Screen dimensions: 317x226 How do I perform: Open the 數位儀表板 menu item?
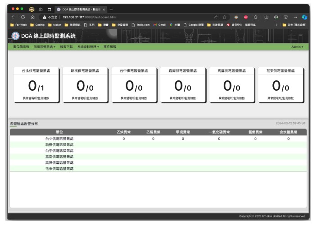tap(21, 46)
